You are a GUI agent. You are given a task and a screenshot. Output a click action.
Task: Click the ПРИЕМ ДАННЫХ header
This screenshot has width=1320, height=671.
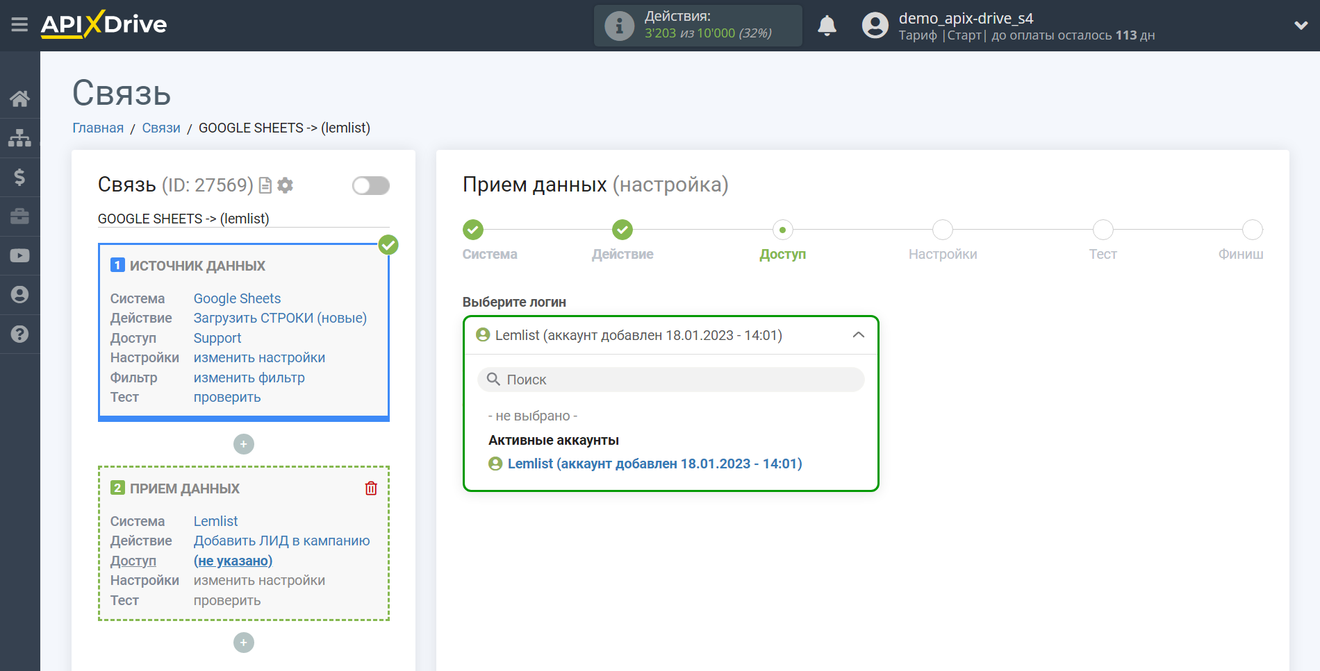[184, 489]
